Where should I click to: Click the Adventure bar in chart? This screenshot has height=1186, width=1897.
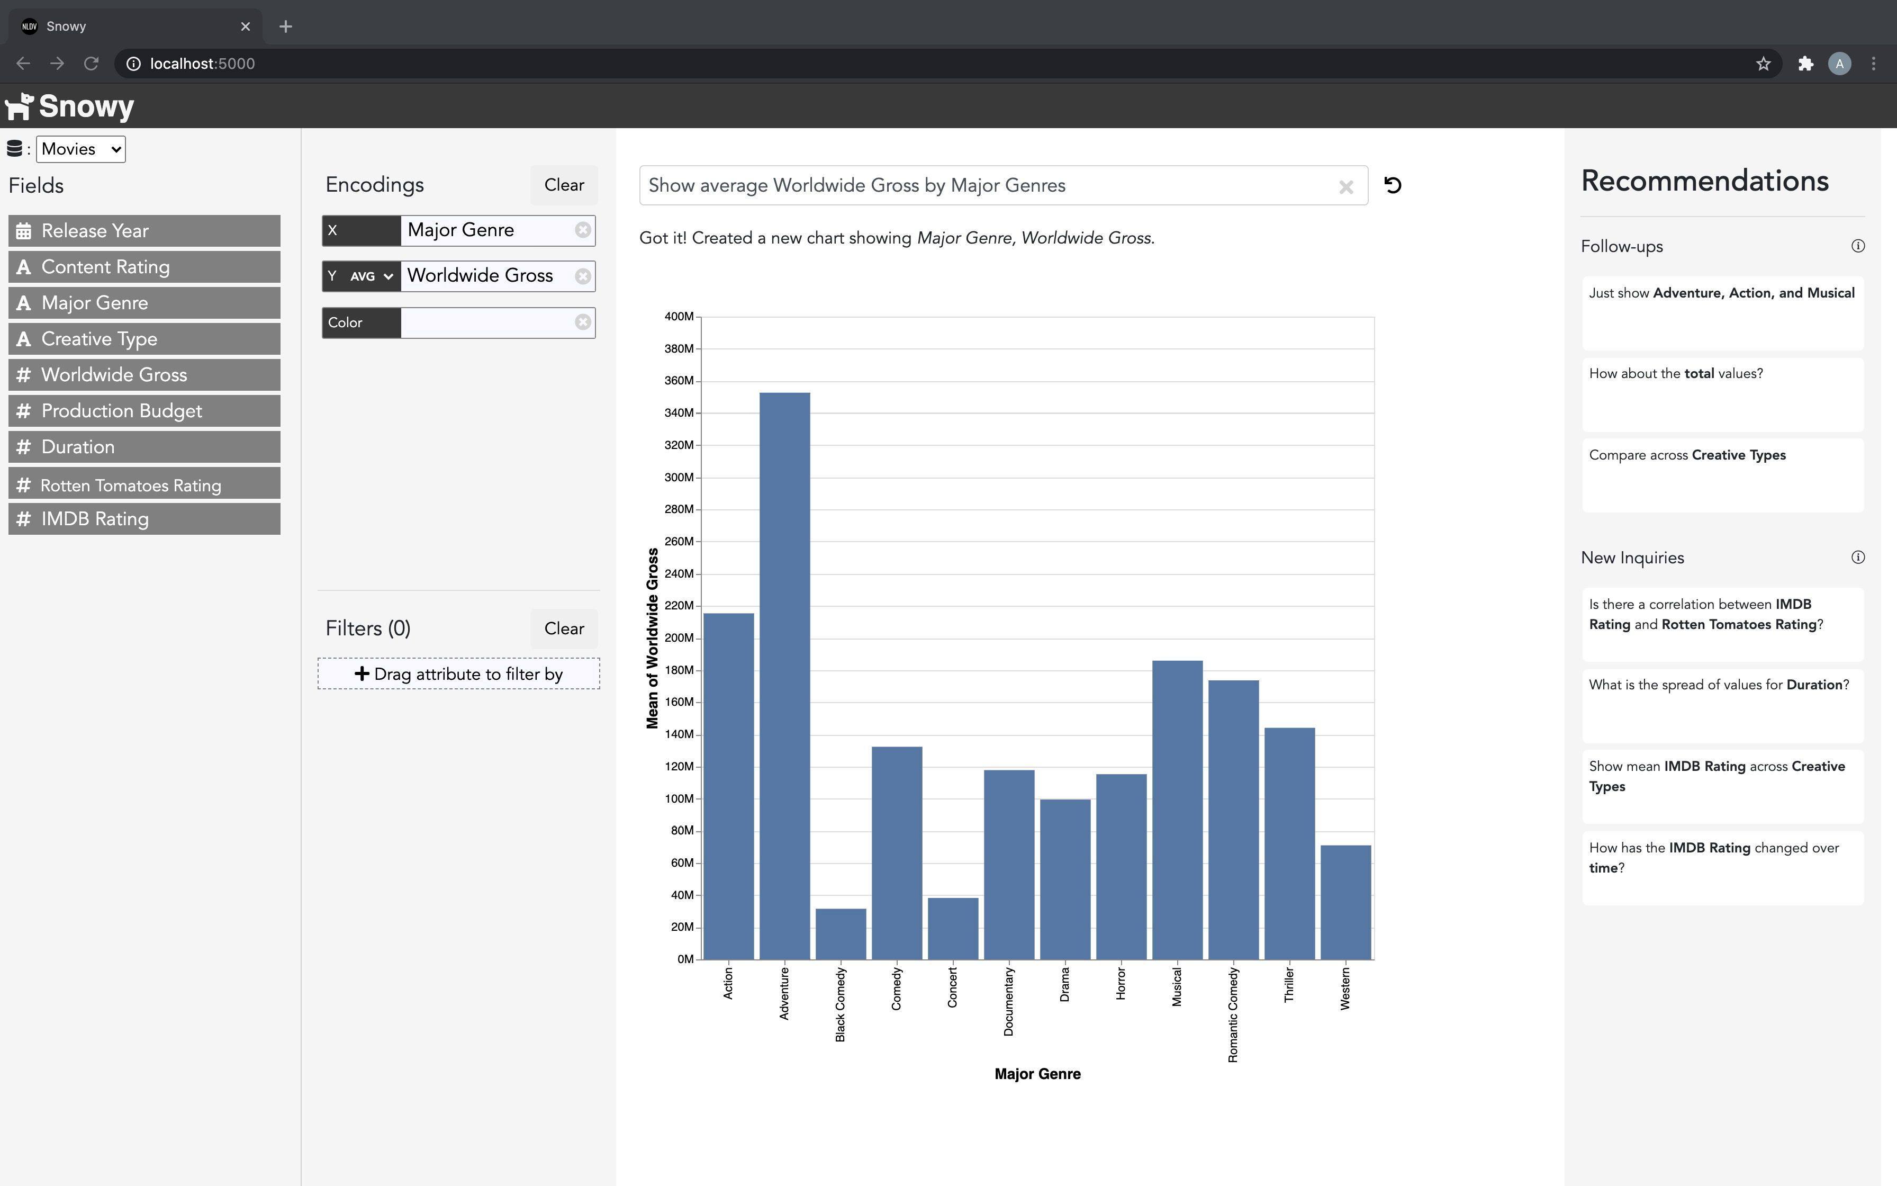[784, 676]
